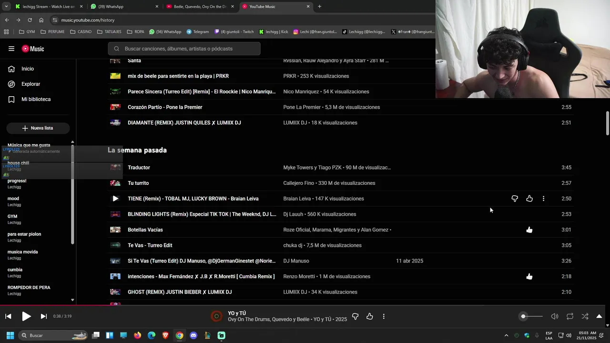Open the ROPA bookmarks folder
This screenshot has height=343, width=610.
[135, 32]
